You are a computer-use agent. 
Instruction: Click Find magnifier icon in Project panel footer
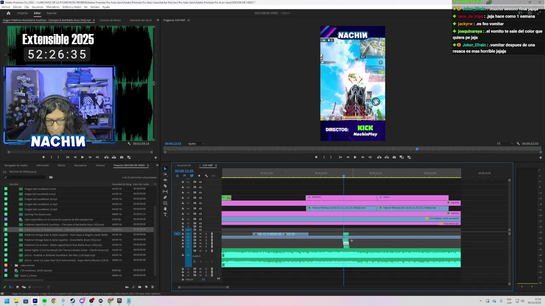pos(133,287)
